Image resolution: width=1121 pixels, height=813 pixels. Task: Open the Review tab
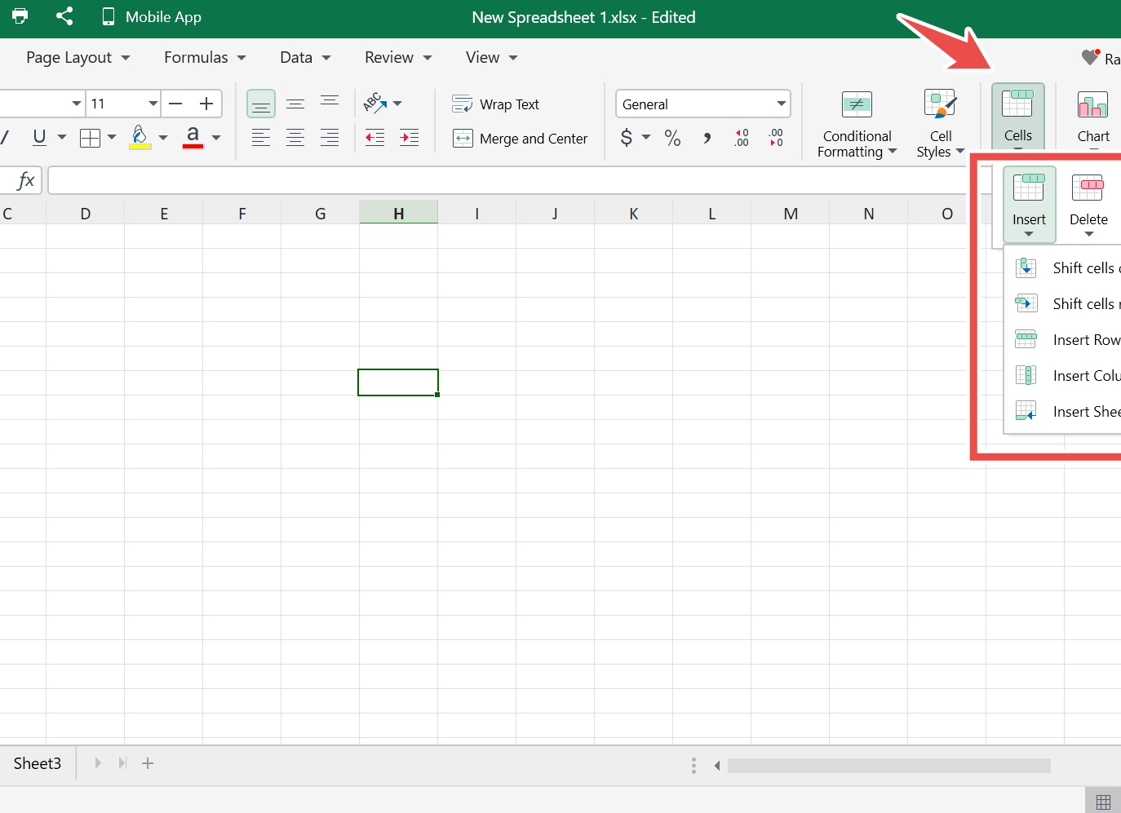point(398,58)
